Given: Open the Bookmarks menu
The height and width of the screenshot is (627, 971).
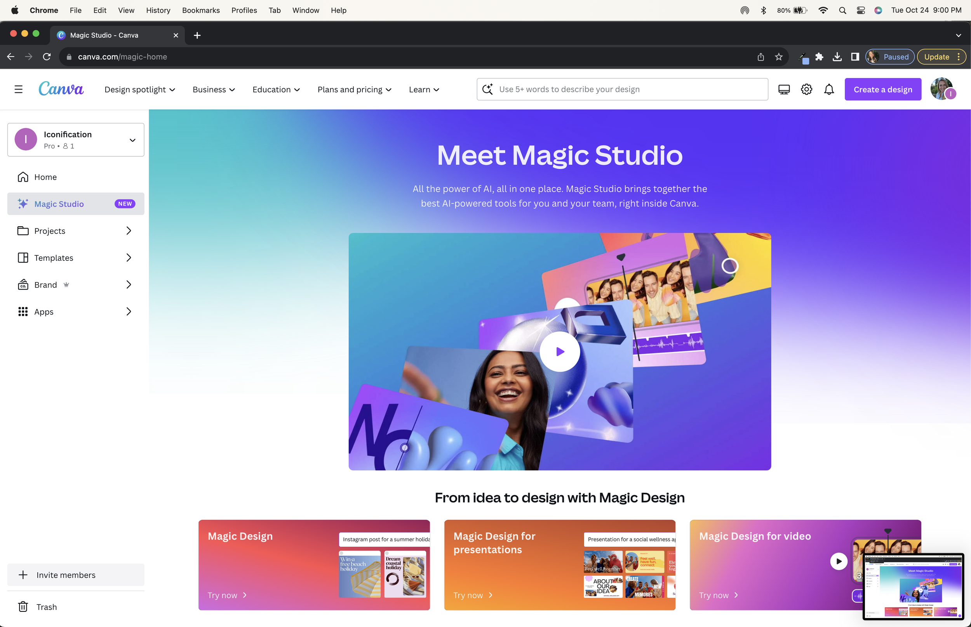Looking at the screenshot, I should [201, 10].
